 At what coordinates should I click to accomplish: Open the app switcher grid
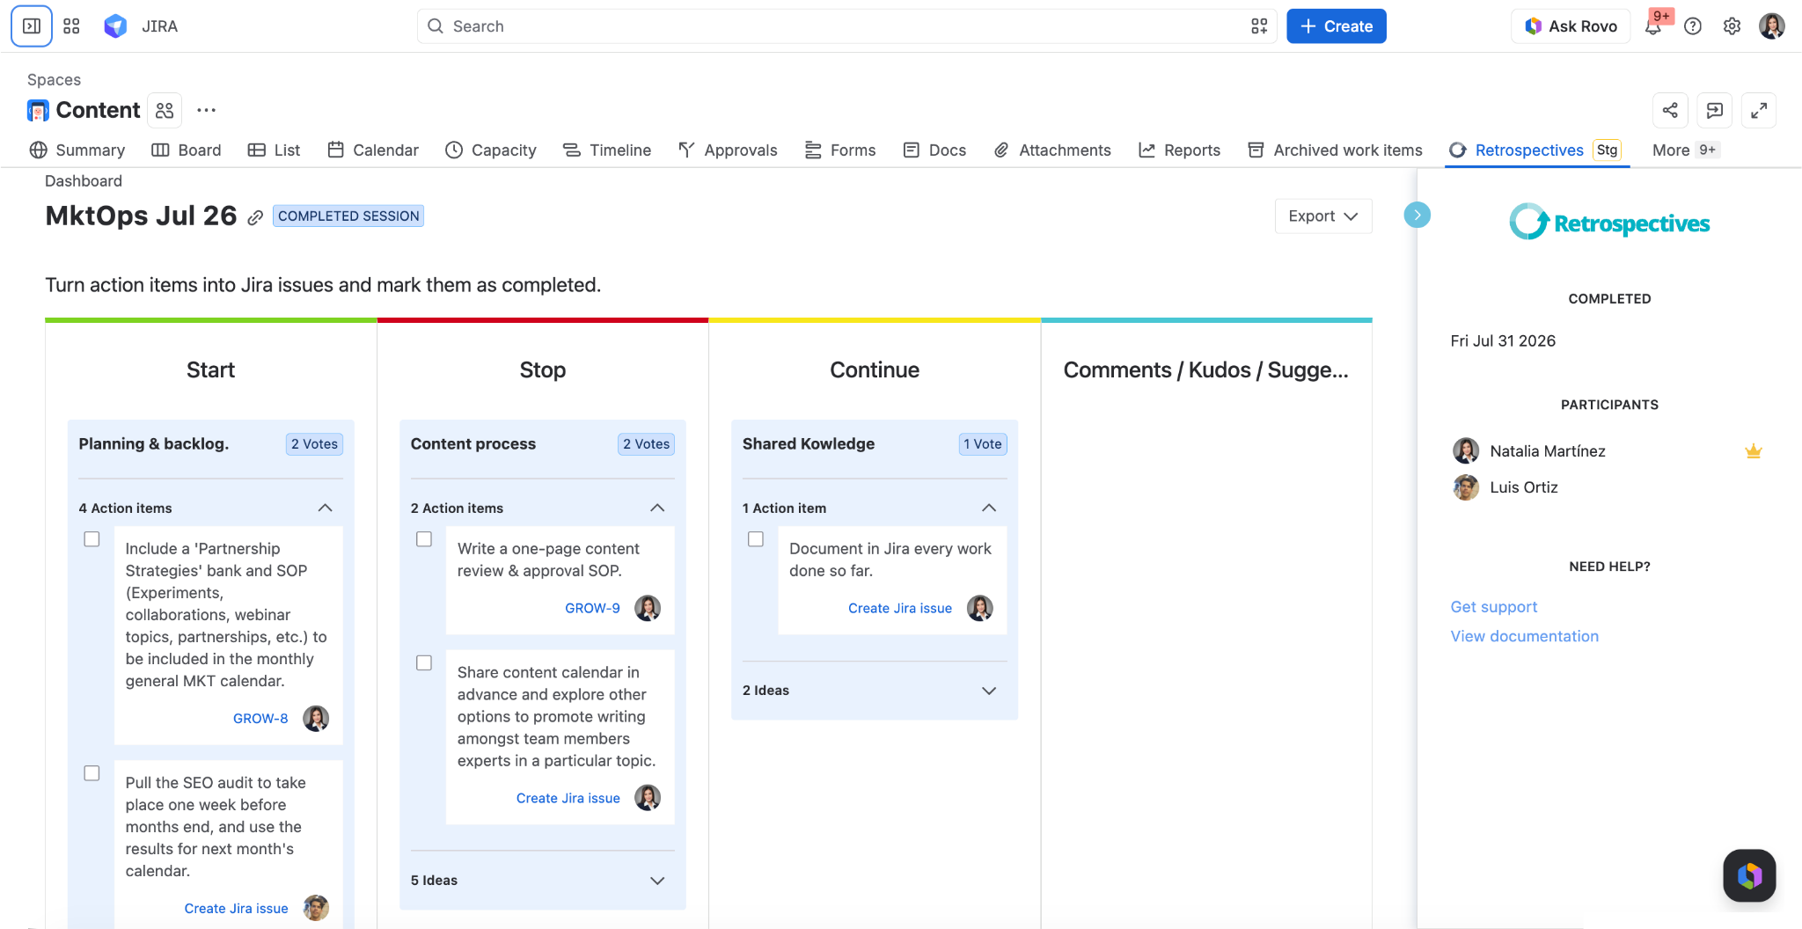(72, 26)
